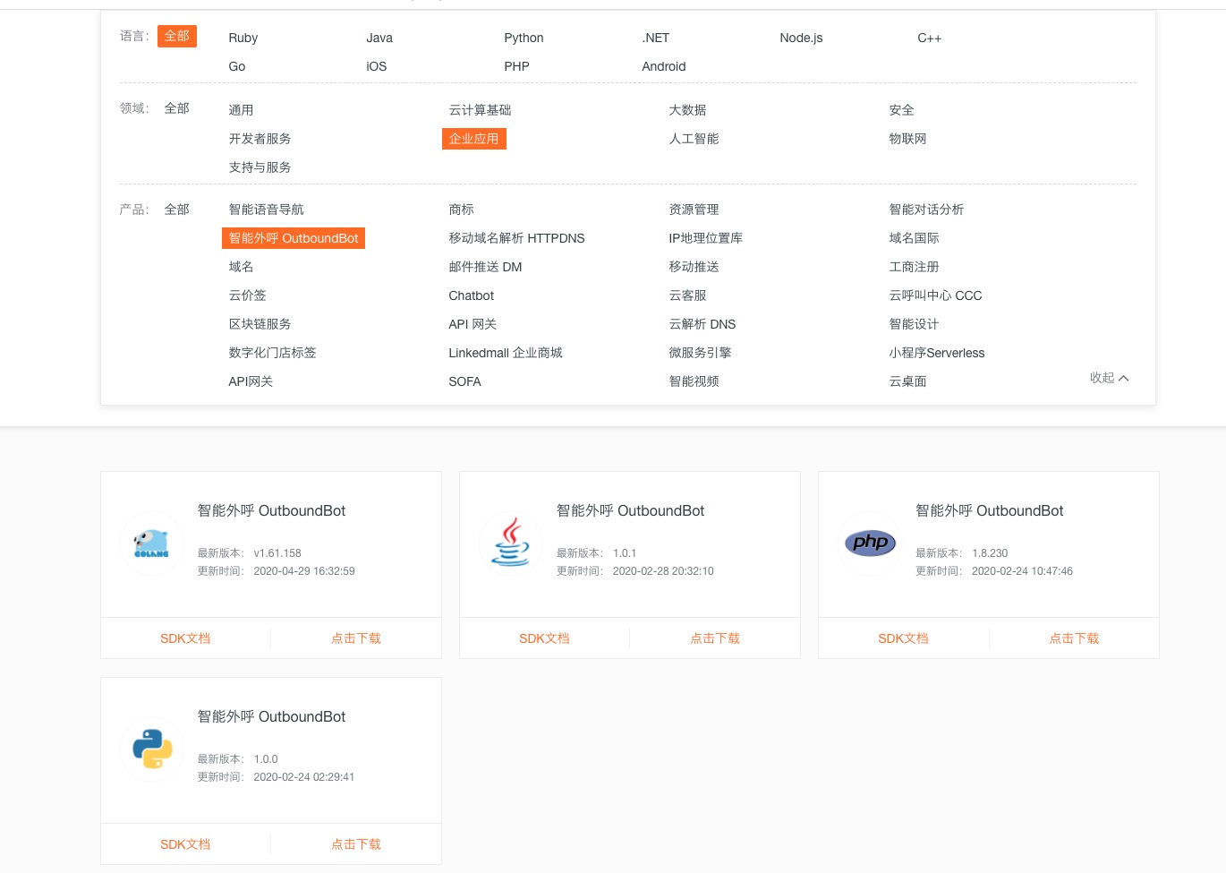Select the 大数据 domain
Viewport: 1226px width, 873px height.
click(687, 110)
